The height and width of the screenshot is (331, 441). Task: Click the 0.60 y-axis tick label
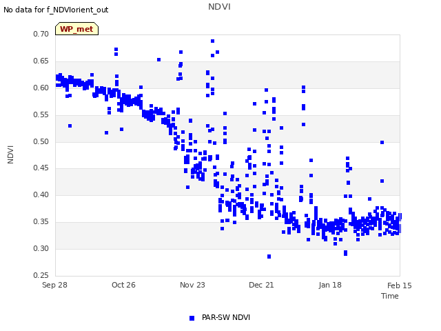41,88
